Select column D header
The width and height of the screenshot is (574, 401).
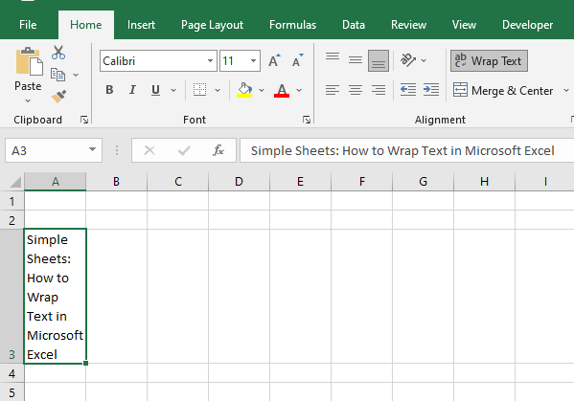click(239, 181)
